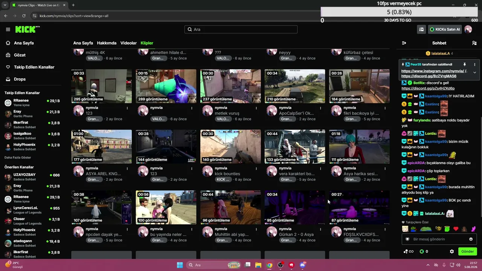Play the 289 görüntüleme clip thumbnail
482x271 pixels.
click(x=166, y=86)
